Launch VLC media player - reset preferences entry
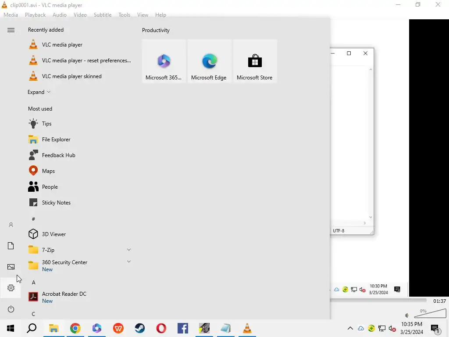This screenshot has width=449, height=337. point(80,61)
